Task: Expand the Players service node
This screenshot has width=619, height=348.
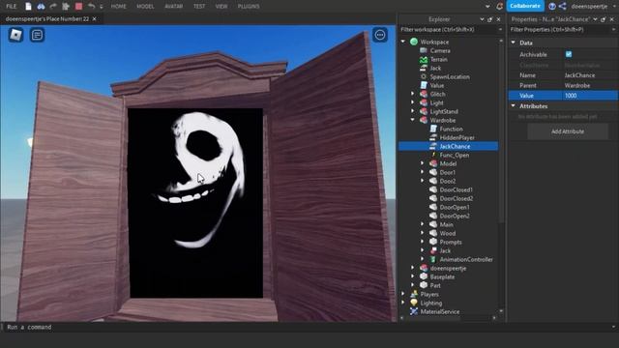Action: pyautogui.click(x=403, y=294)
